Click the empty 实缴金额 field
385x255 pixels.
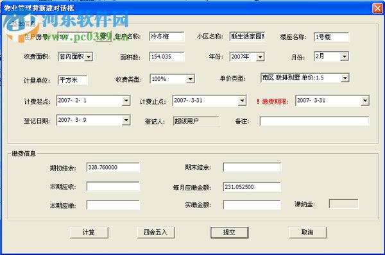tap(252, 205)
